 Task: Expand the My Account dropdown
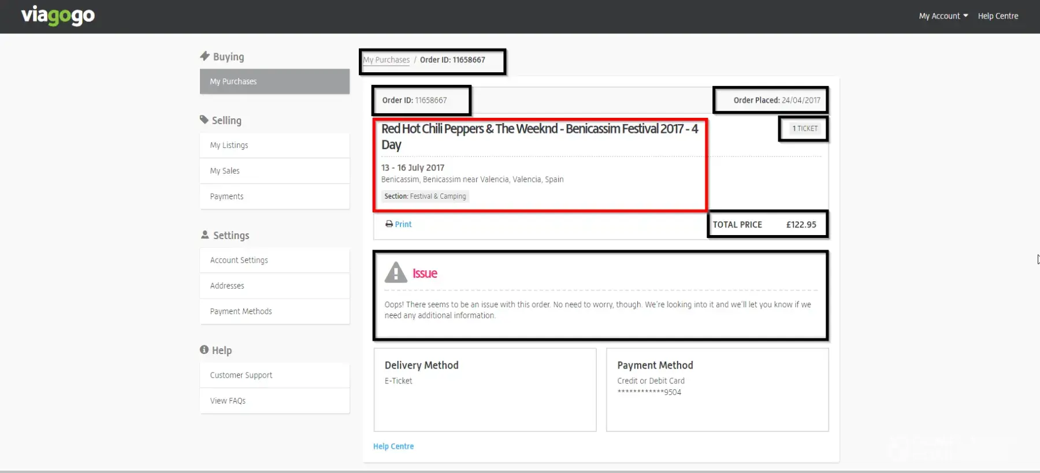point(944,16)
